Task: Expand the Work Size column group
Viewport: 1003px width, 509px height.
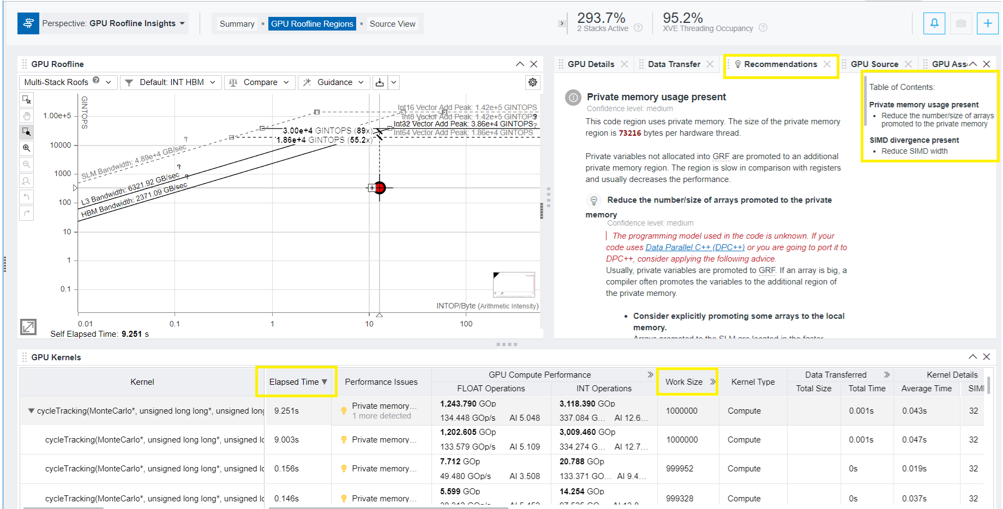Action: [x=712, y=382]
